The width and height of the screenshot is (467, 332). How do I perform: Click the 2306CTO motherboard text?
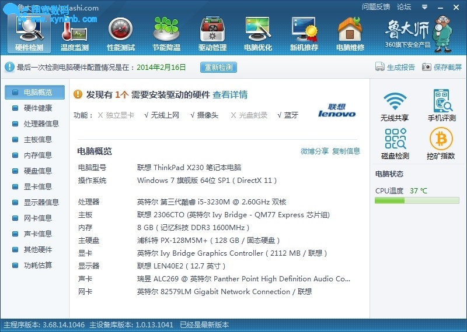tap(233, 215)
